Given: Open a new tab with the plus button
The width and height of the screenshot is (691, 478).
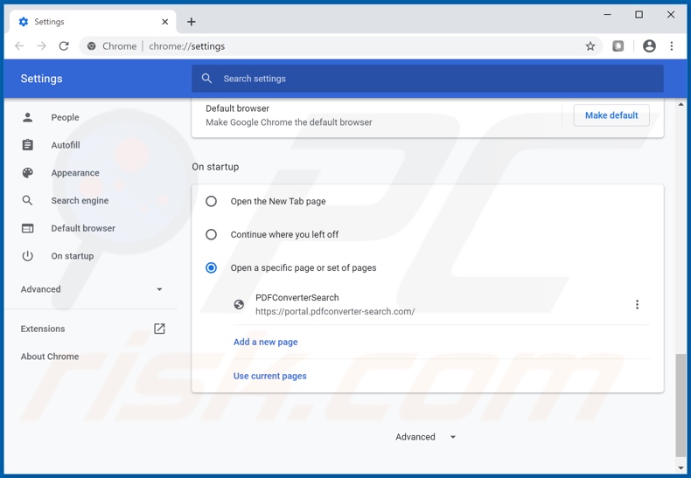Looking at the screenshot, I should click(192, 22).
